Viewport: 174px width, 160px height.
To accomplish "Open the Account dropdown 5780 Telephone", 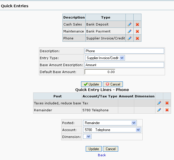I will [112, 130].
